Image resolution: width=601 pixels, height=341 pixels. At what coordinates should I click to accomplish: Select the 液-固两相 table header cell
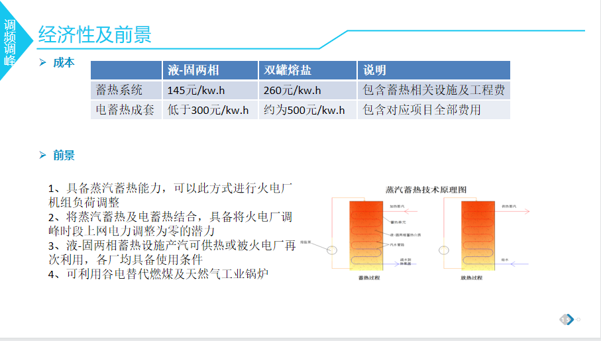(x=210, y=70)
